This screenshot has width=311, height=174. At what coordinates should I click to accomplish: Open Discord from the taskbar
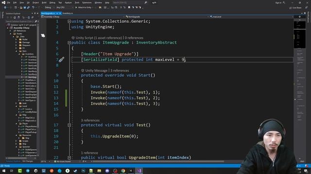107,171
